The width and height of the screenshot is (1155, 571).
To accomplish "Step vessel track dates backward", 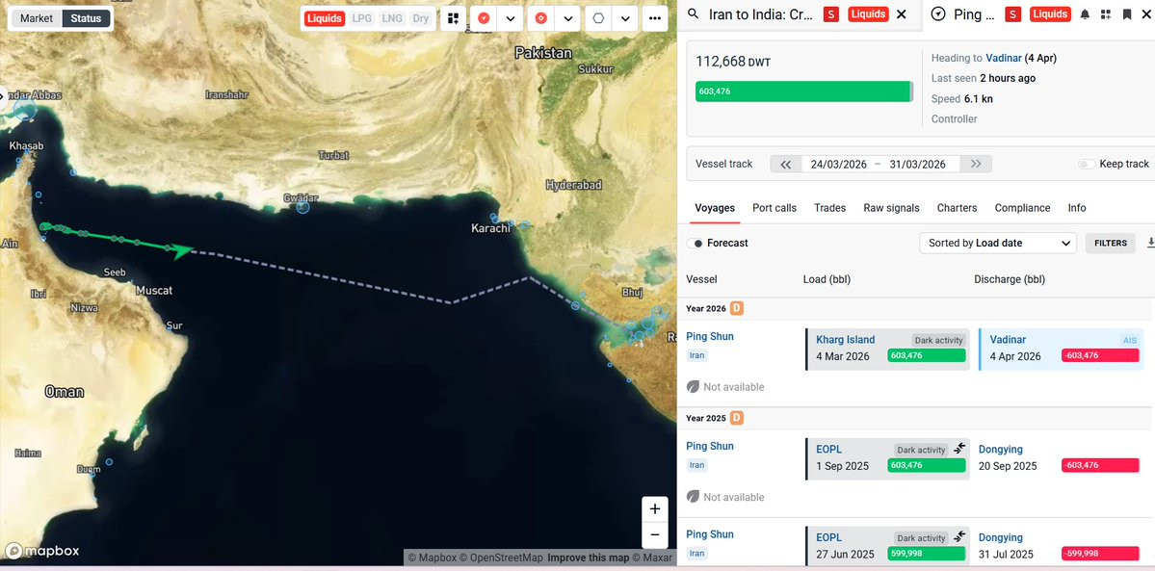I will 786,164.
